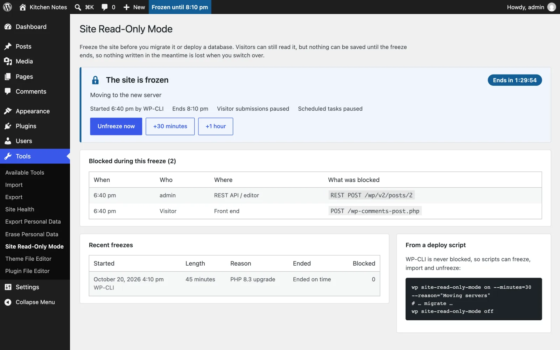Open Theme File Editor submenu item

coord(28,259)
